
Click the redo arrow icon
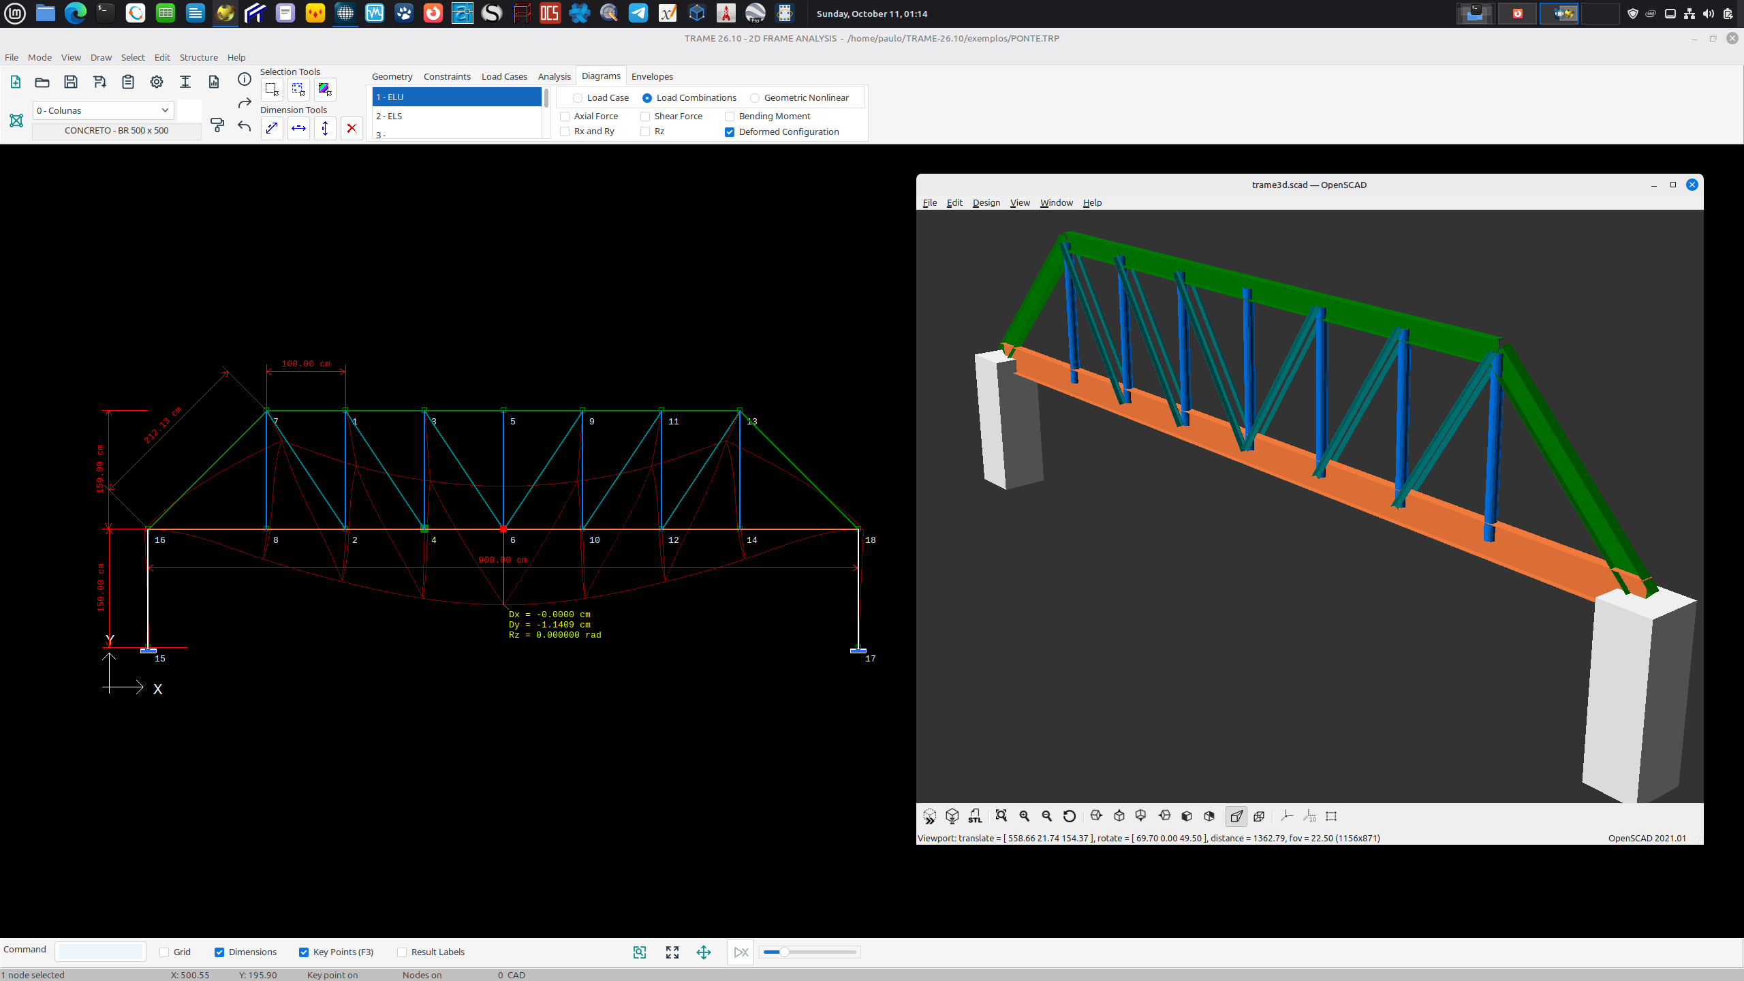245,104
